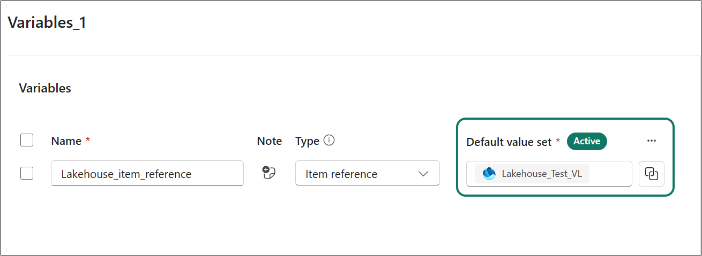Click the Lakehouse_item_reference name field
This screenshot has height=256, width=702.
coord(147,173)
